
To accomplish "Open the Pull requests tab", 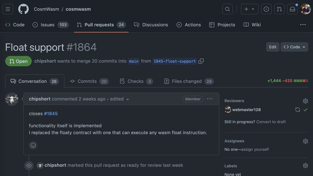I will 101,25.
